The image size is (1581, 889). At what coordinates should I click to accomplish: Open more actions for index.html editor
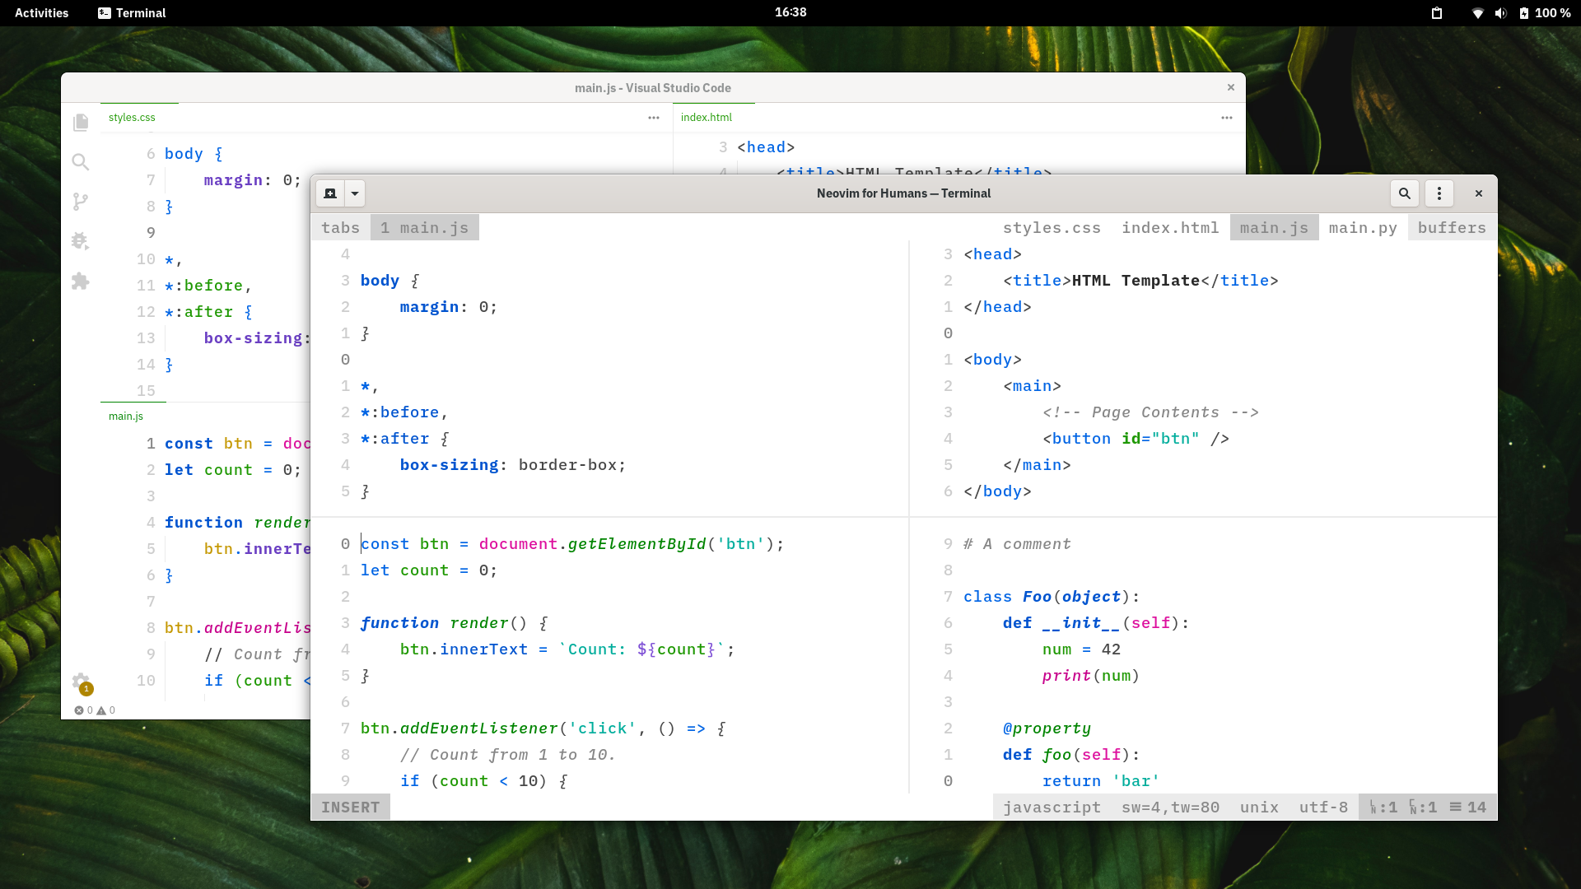1227,118
